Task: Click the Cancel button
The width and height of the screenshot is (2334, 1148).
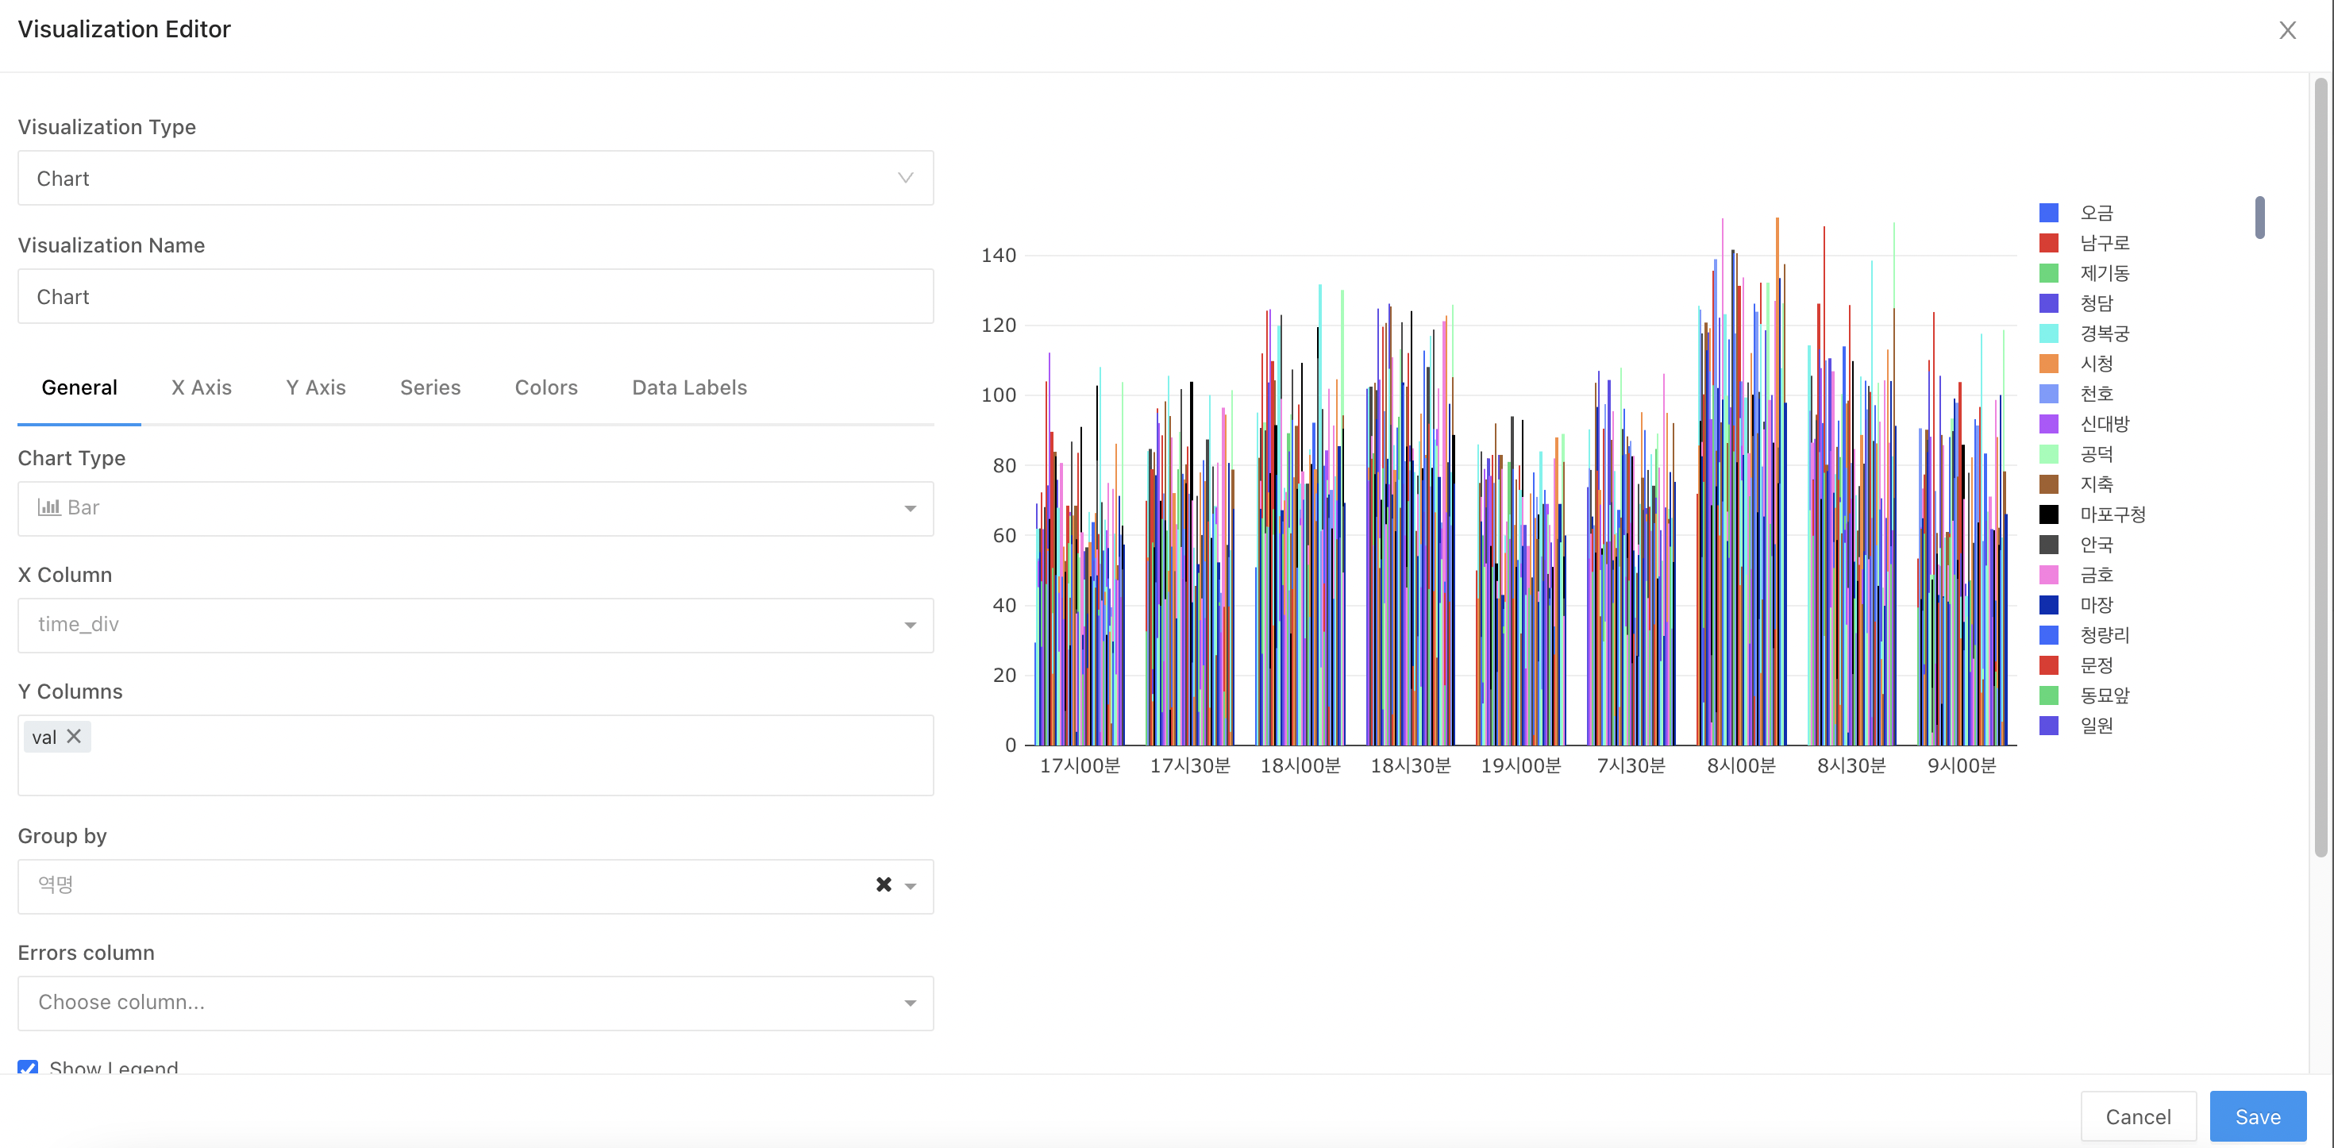Action: 2137,1116
